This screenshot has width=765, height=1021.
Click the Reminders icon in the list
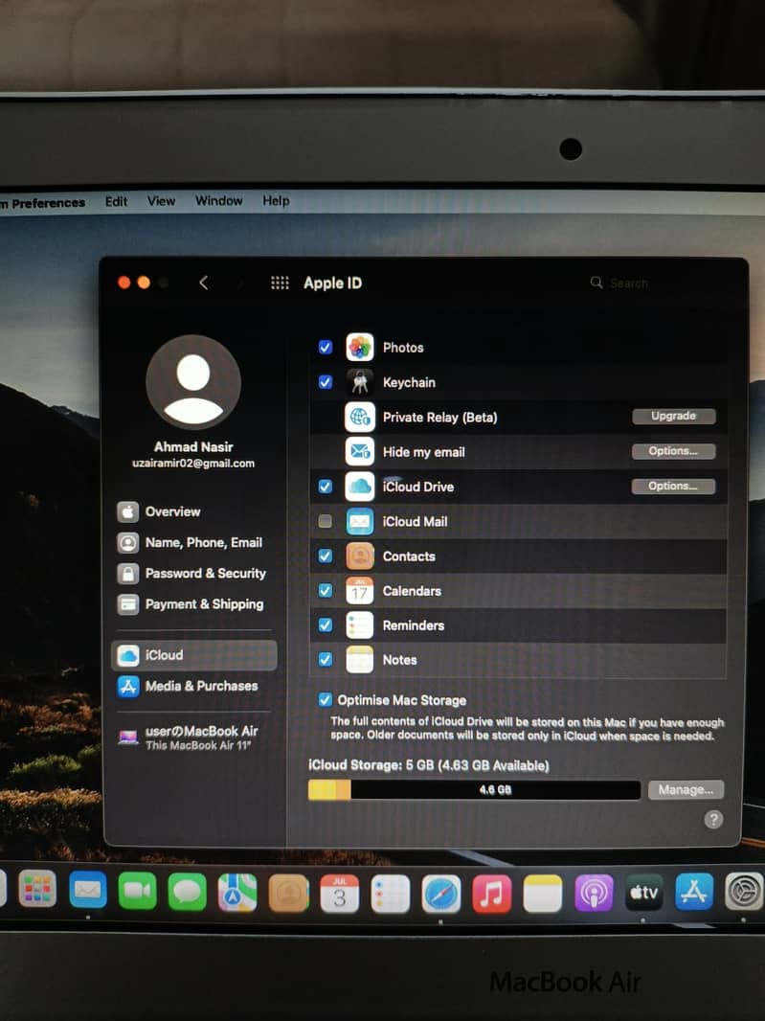tap(359, 625)
